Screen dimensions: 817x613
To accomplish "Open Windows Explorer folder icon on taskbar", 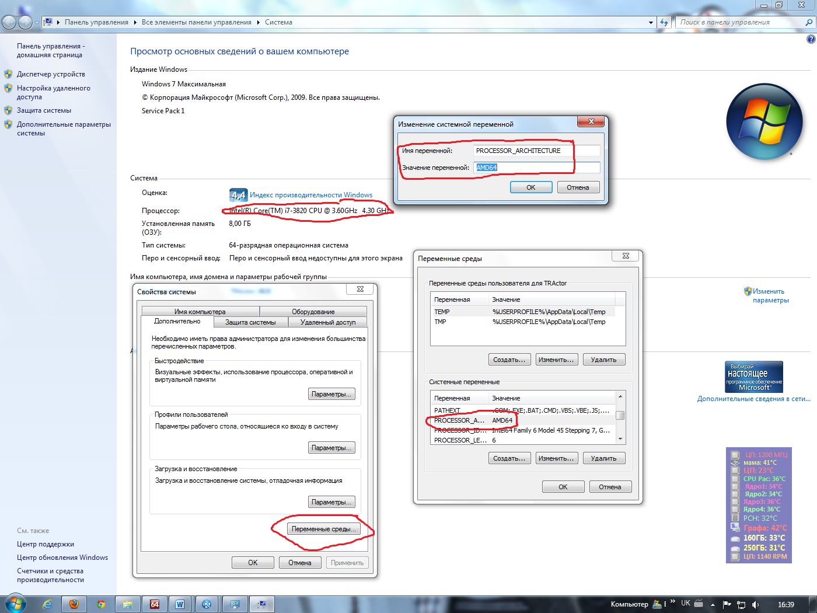I will click(x=128, y=604).
